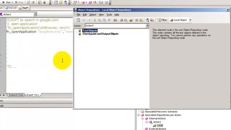Collapse the Action1 node in resources tree

click(147, 122)
